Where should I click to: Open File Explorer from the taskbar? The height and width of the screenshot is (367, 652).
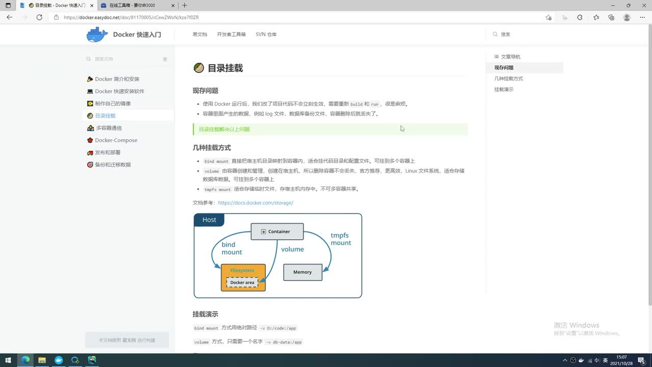pos(42,360)
